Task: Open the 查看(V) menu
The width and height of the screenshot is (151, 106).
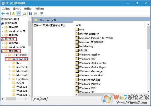Action: pyautogui.click(x=28, y=9)
